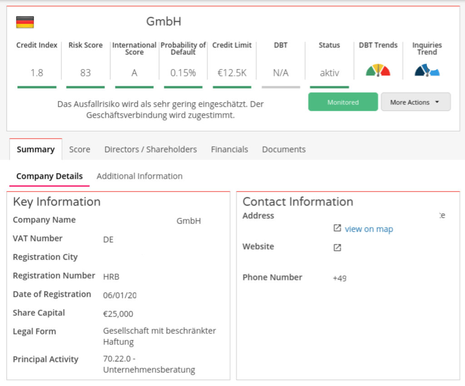Expand the More Actions dropdown

point(416,102)
